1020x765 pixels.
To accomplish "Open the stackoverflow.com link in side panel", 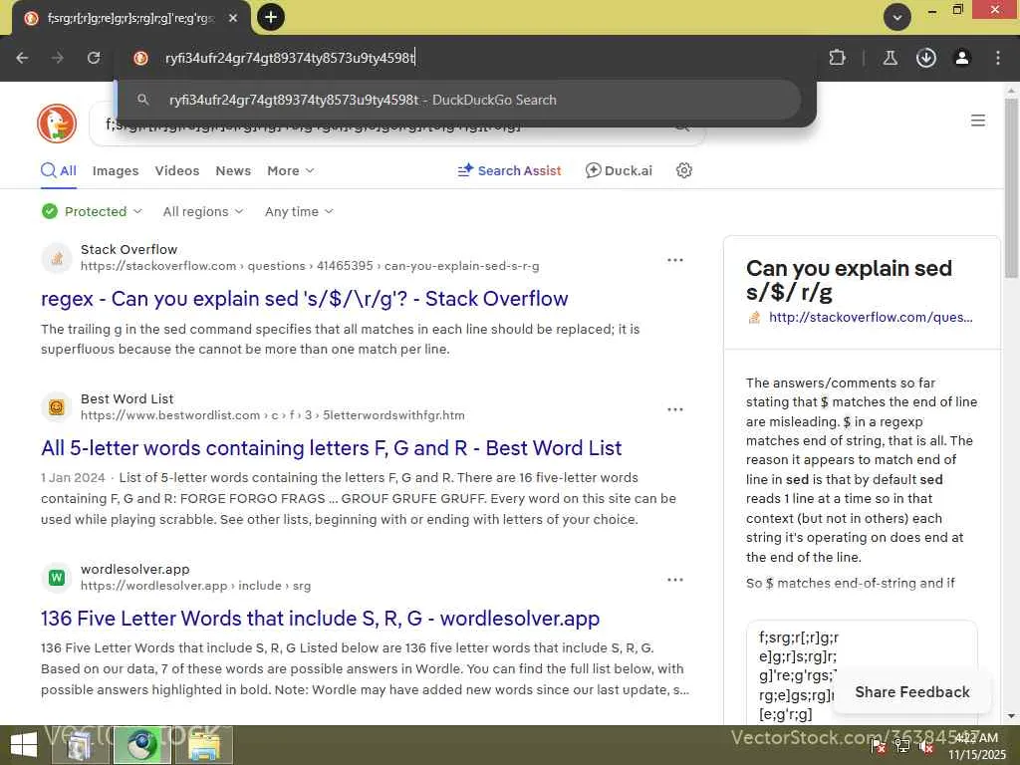I will click(871, 318).
